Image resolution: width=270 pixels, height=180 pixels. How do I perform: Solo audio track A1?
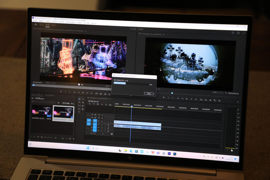pos(105,124)
